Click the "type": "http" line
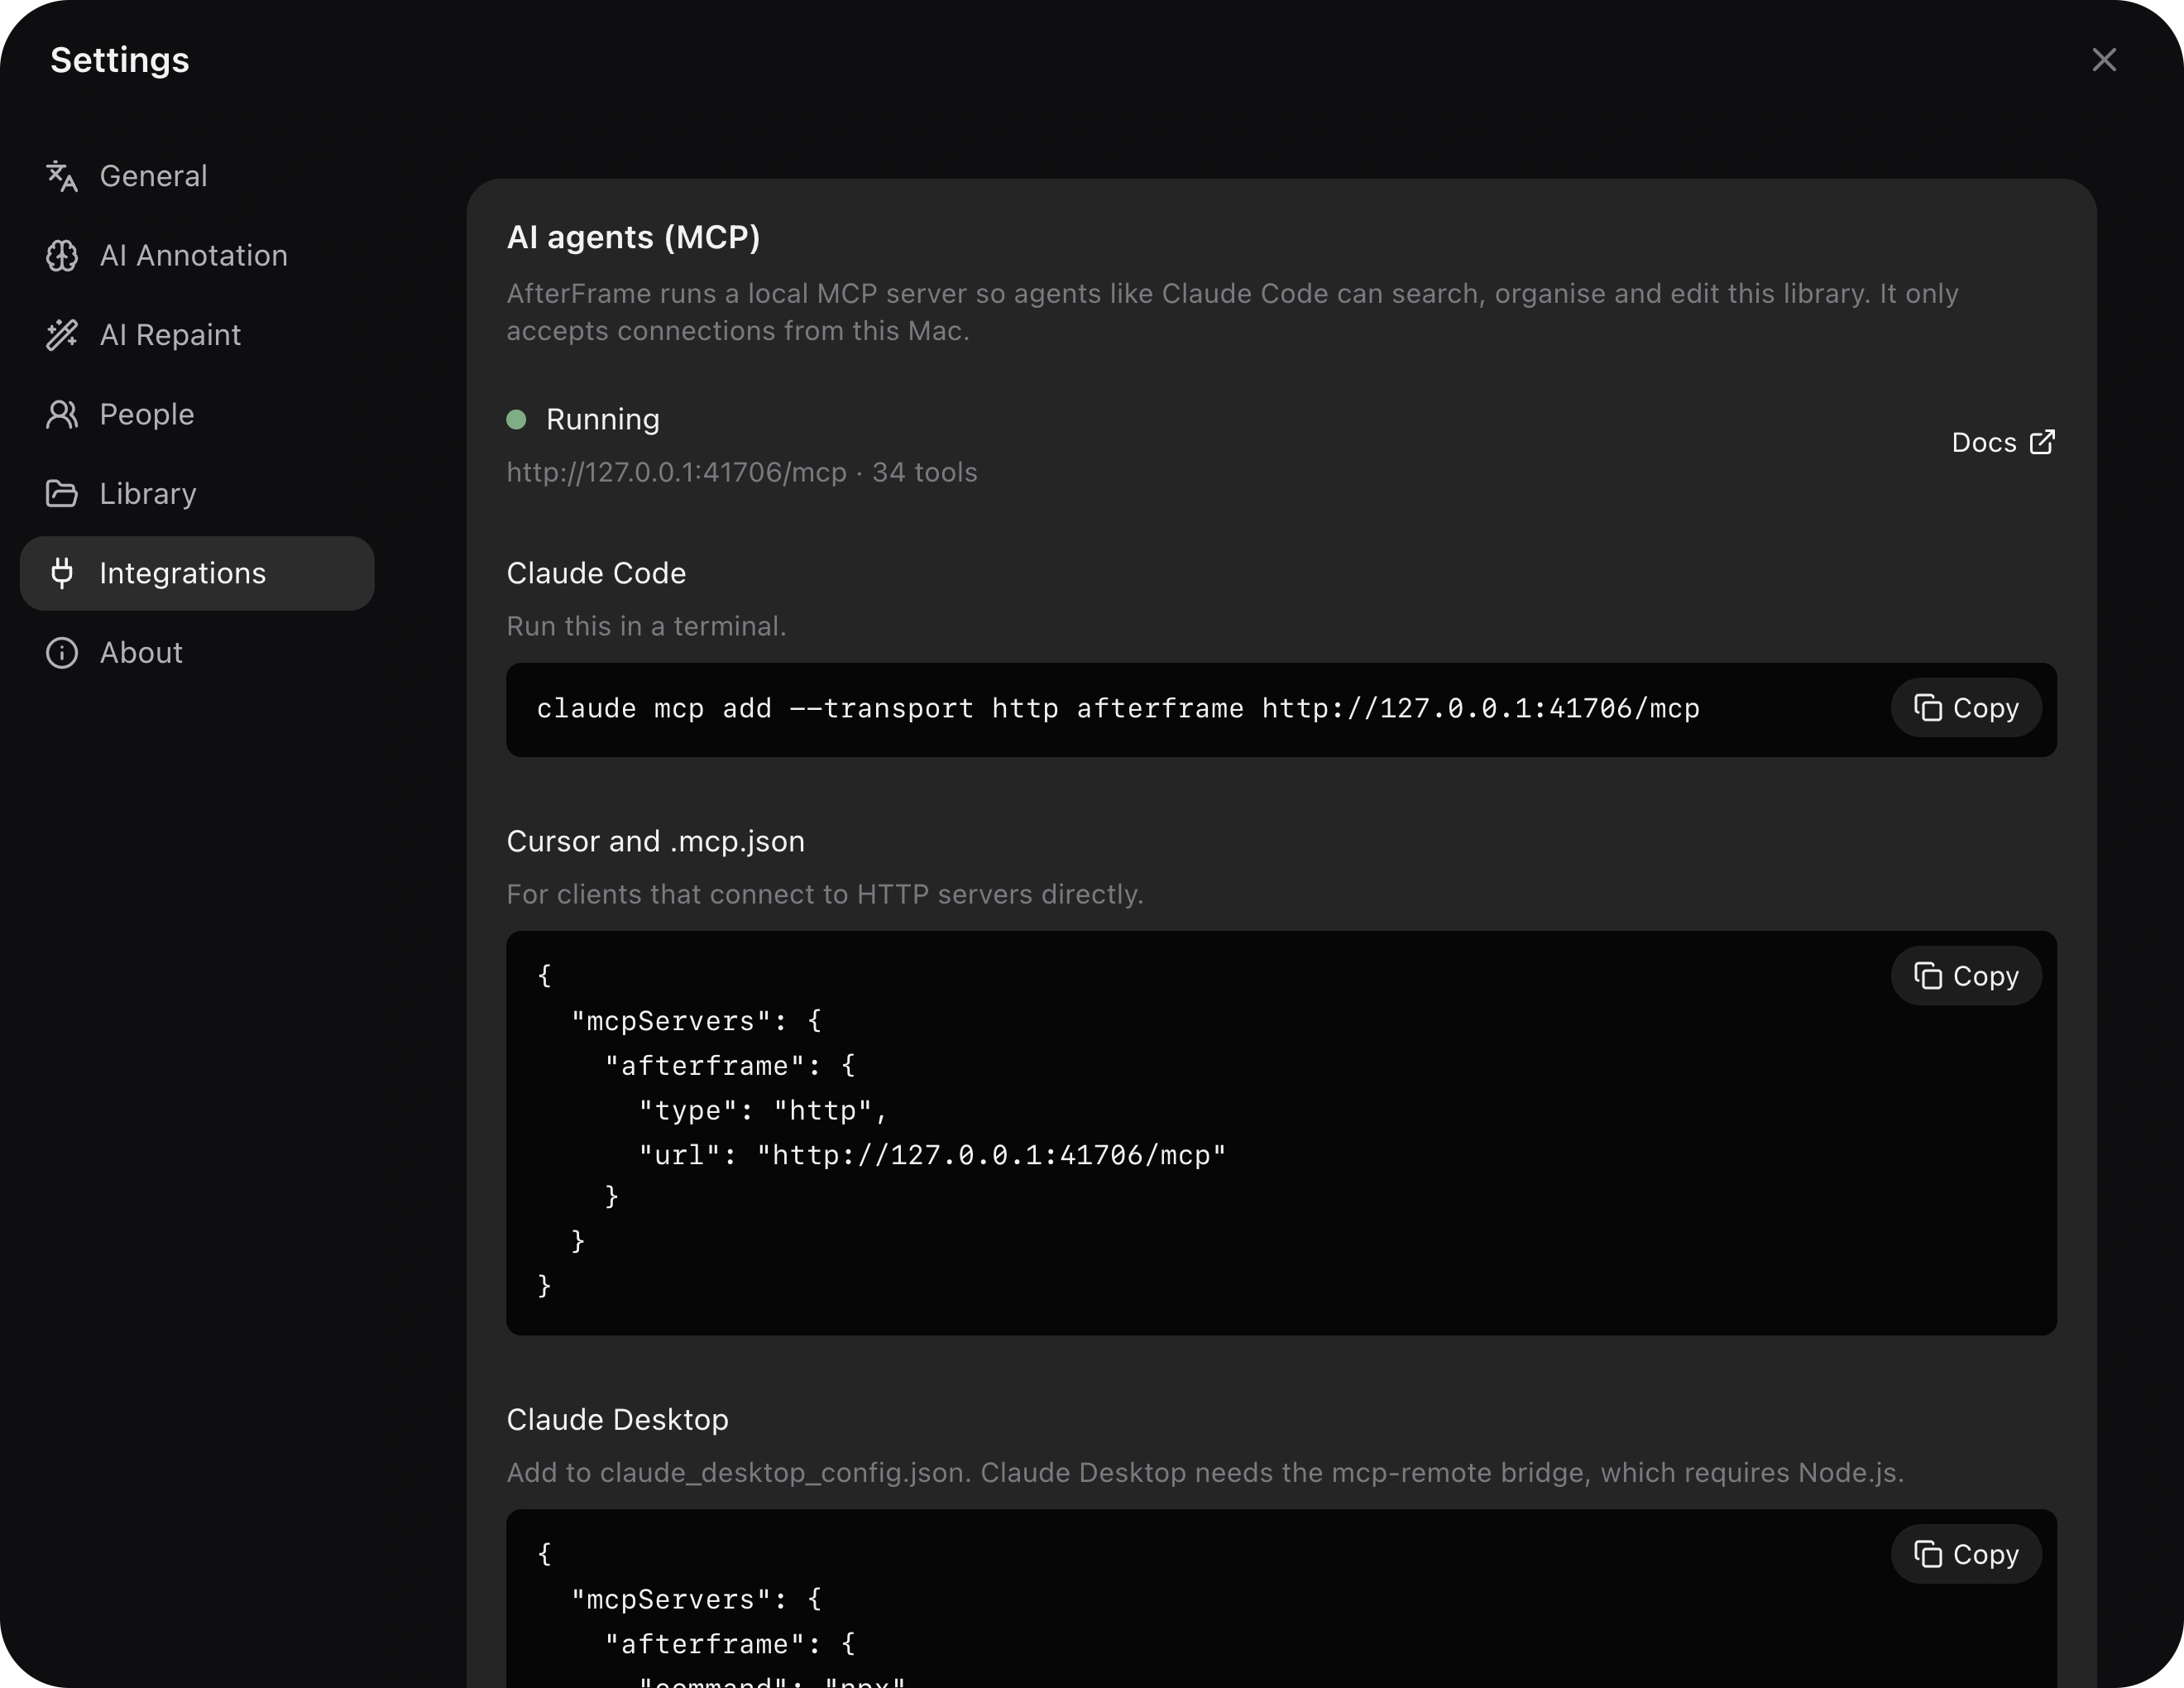 [763, 1111]
